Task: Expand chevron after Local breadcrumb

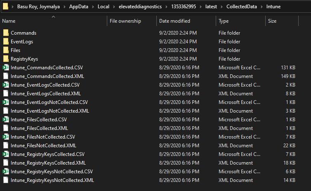Action: tap(114, 7)
